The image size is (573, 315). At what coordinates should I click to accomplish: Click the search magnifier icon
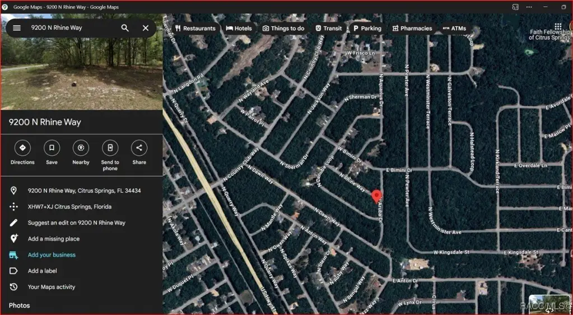click(125, 28)
